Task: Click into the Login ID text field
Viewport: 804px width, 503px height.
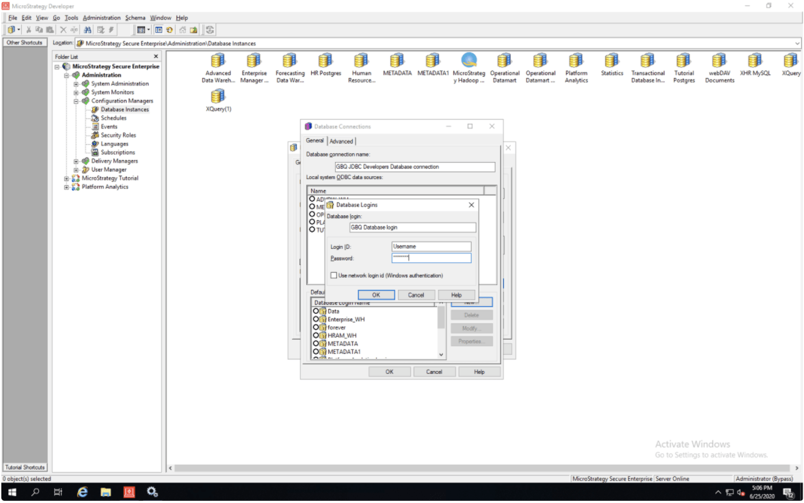Action: pos(431,247)
